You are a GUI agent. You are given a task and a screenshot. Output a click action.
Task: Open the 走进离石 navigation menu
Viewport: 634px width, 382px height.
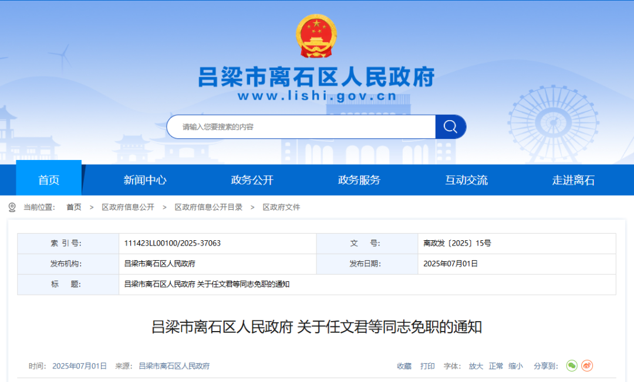pos(574,180)
